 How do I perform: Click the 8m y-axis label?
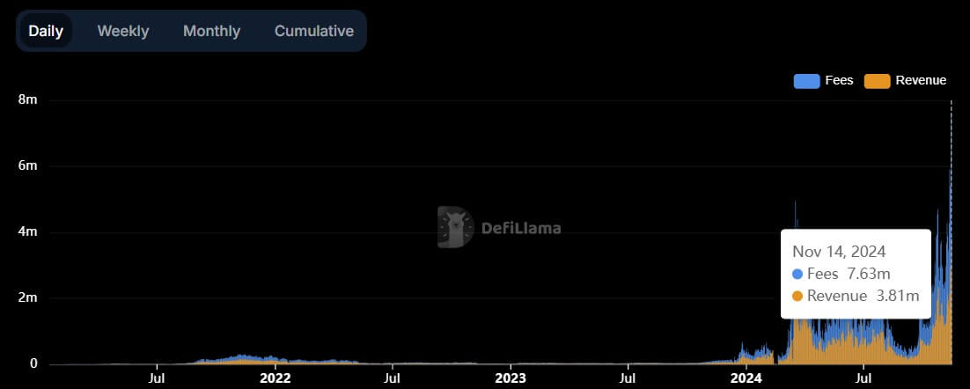click(28, 100)
